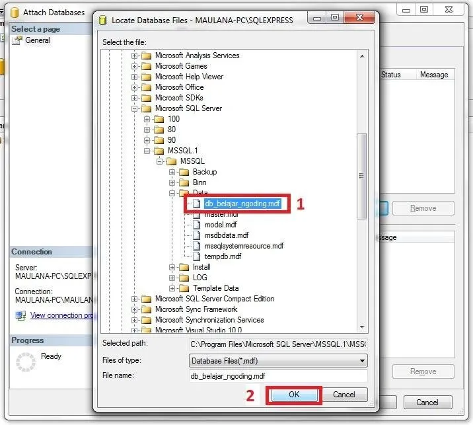The width and height of the screenshot is (473, 425).
Task: Click the Selected path field
Action: 278,344
